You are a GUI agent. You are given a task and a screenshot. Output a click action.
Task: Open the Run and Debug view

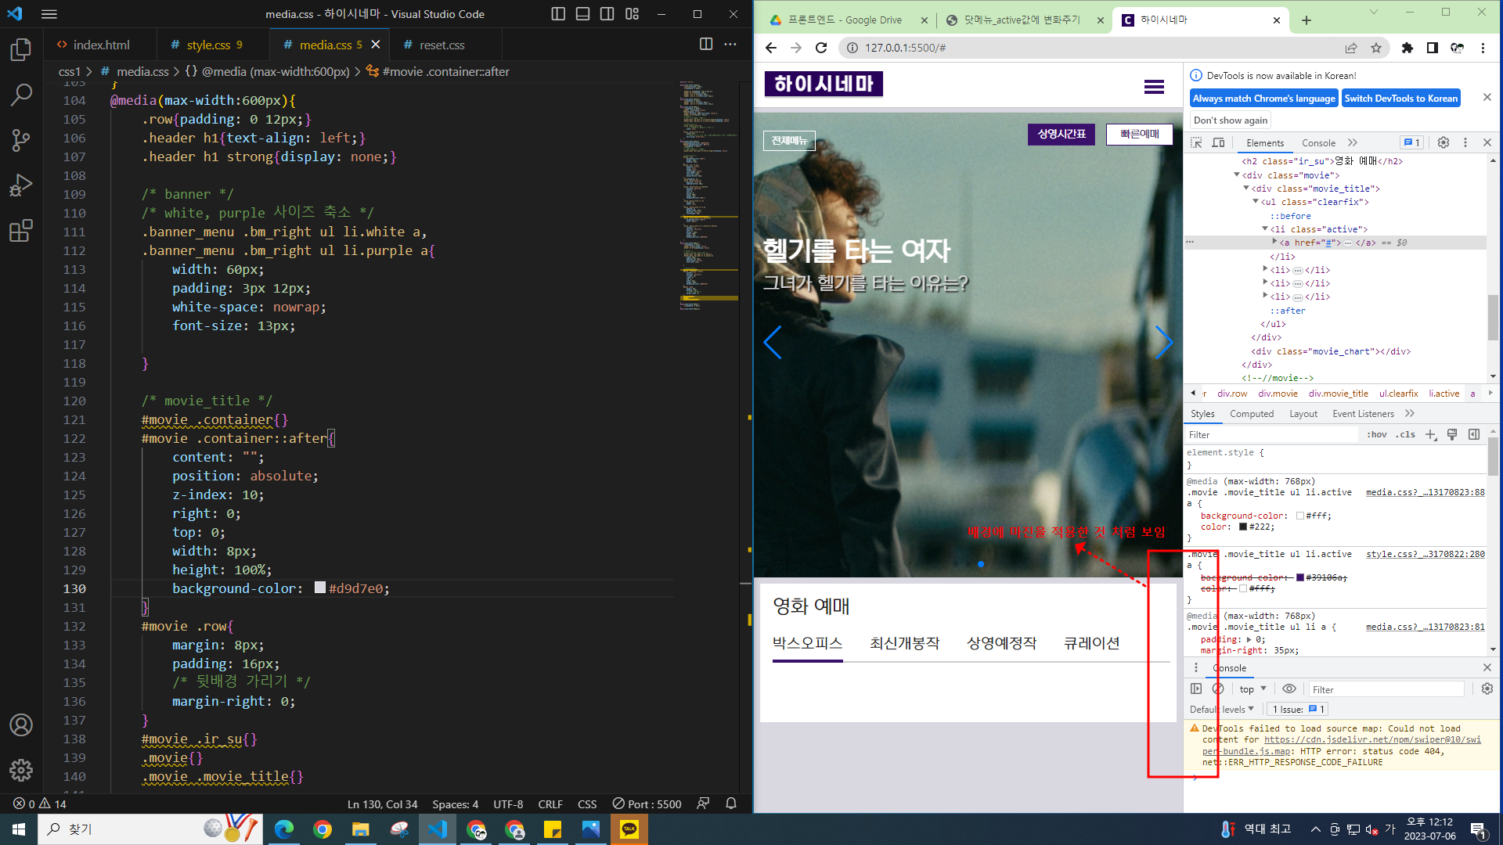pos(21,186)
